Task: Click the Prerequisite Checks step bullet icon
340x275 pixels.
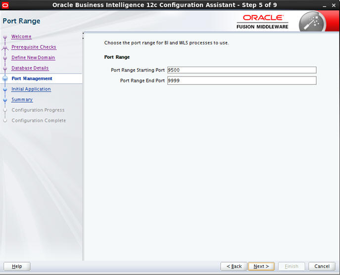Action: tap(5, 47)
